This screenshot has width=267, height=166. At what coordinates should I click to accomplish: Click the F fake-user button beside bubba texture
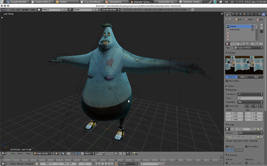(252, 129)
